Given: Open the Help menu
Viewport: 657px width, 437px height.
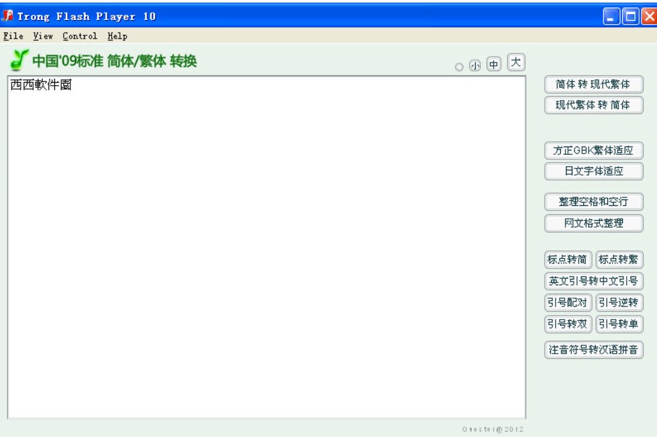Looking at the screenshot, I should click(117, 36).
